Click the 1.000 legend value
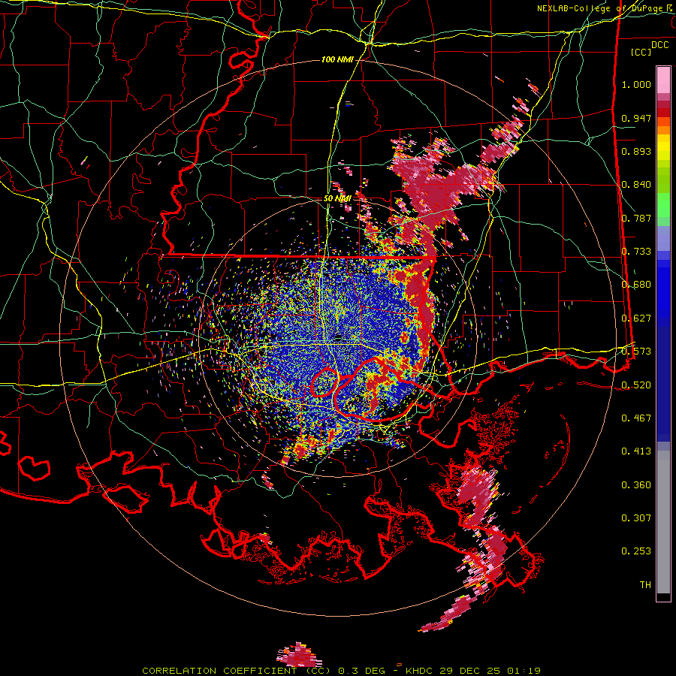The image size is (676, 676). coord(636,84)
